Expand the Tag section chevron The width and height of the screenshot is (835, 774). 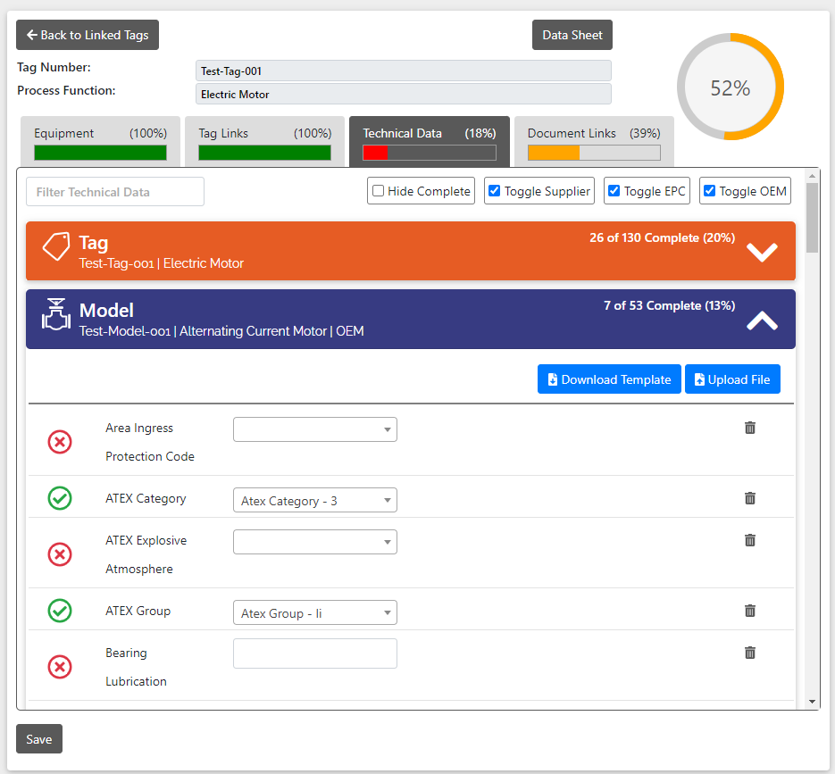tap(762, 253)
